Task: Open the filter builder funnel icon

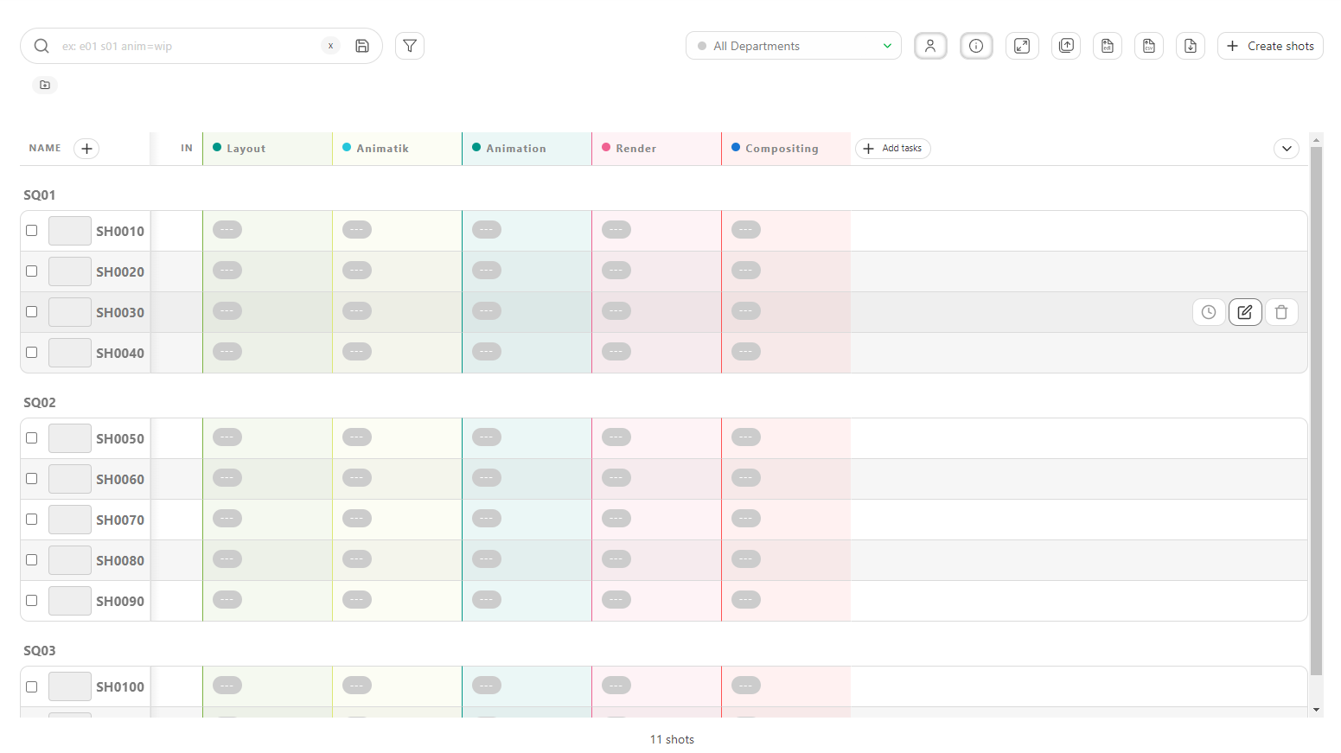Action: pyautogui.click(x=410, y=46)
